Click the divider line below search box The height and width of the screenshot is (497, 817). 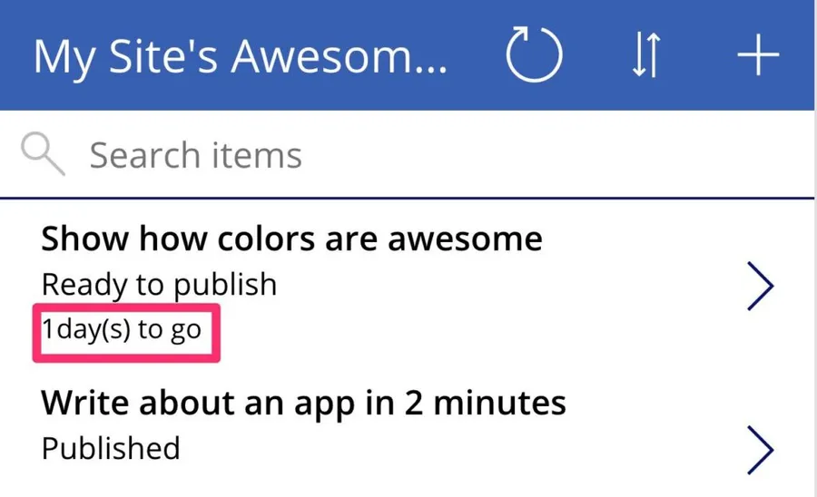pyautogui.click(x=408, y=198)
